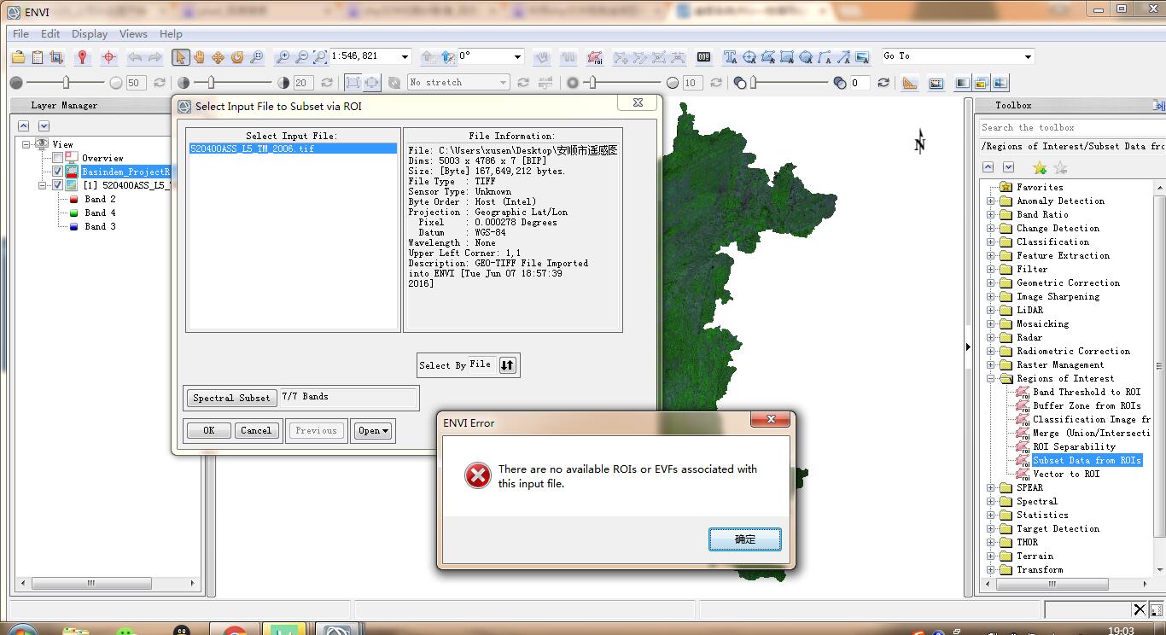Open the Help menu
Screen dimensions: 1166x635
[171, 34]
